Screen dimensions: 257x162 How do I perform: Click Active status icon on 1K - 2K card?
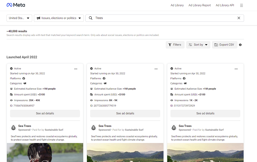click(x=172, y=69)
